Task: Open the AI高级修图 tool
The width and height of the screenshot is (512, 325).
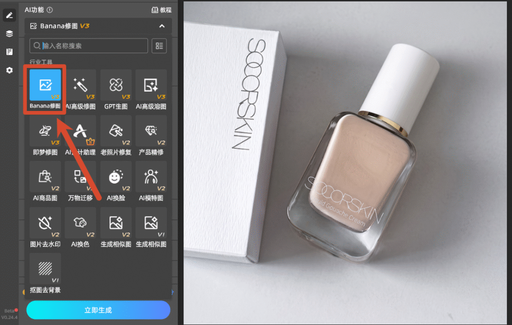Action: pos(80,89)
